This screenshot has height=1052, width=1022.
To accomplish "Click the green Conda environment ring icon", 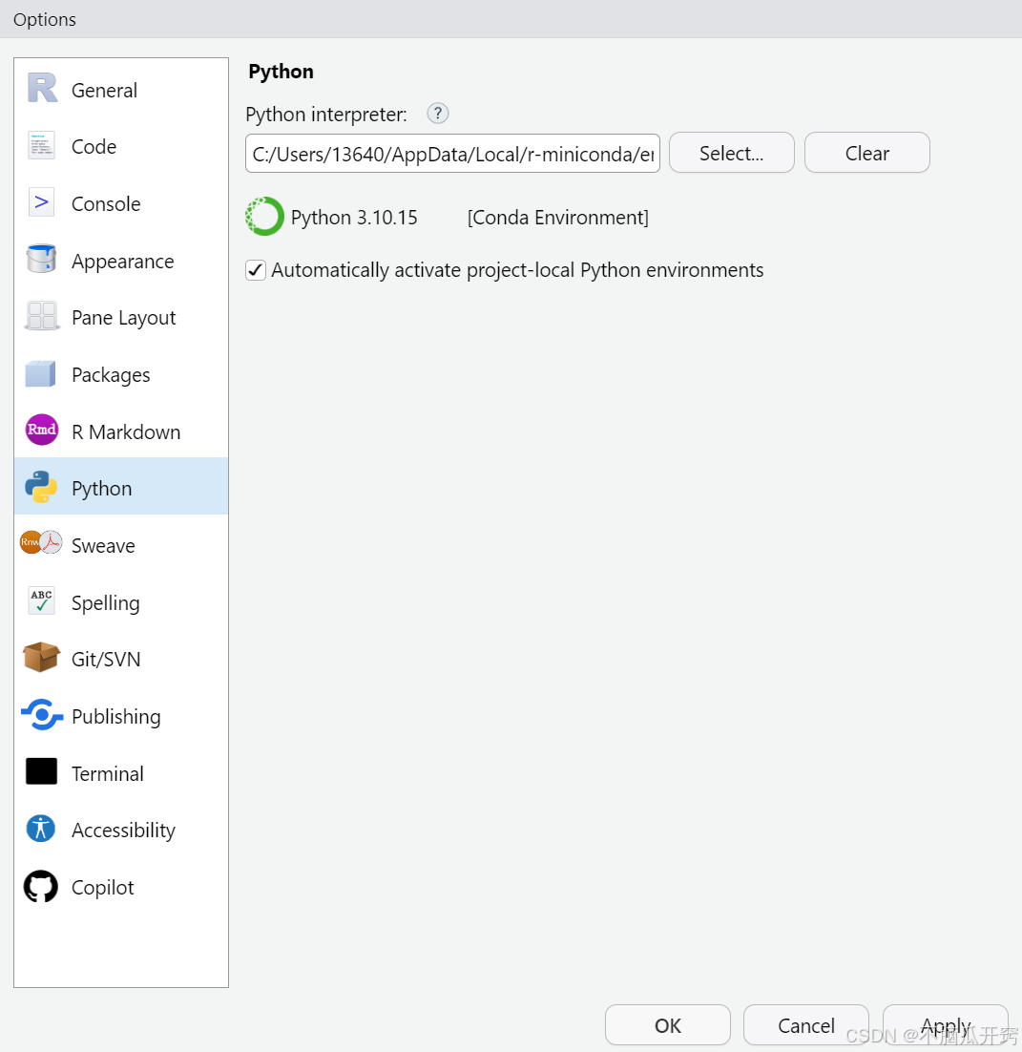I will [x=264, y=216].
